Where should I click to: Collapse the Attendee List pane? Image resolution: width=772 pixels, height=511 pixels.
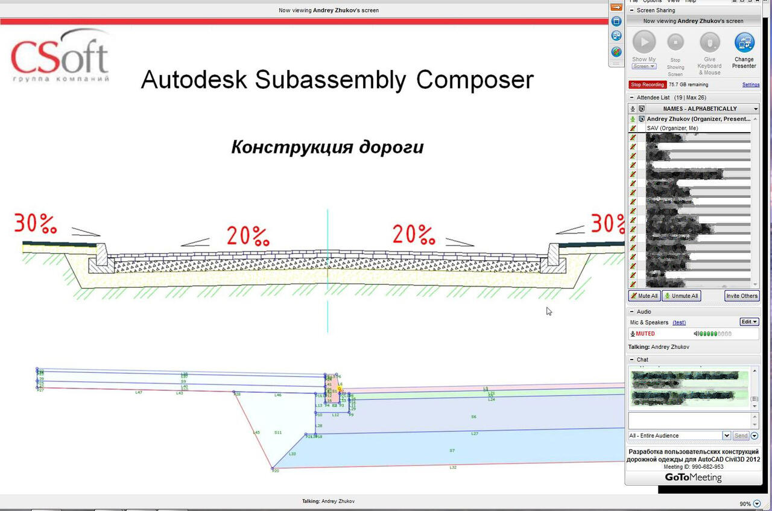coord(631,97)
